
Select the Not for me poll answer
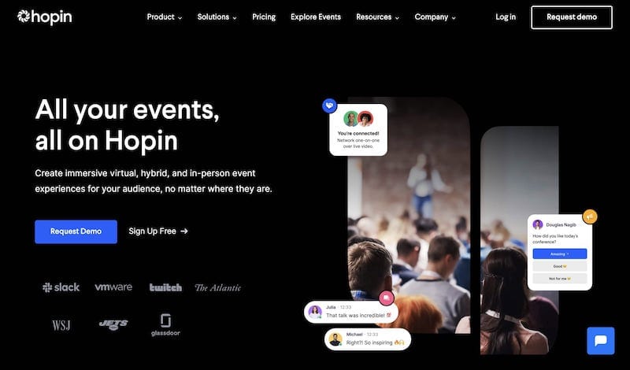point(560,279)
